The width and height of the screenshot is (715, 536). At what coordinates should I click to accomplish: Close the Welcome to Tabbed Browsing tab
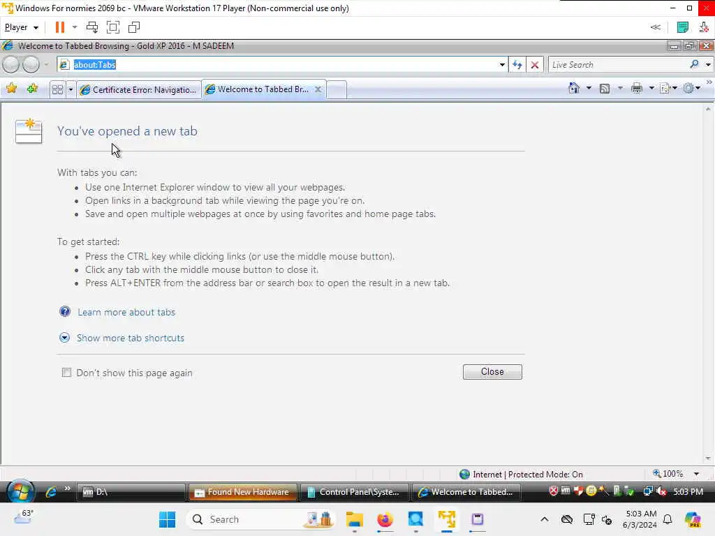point(318,89)
